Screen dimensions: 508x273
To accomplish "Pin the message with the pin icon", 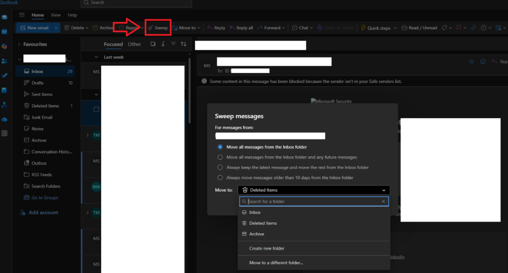I will click(473, 28).
